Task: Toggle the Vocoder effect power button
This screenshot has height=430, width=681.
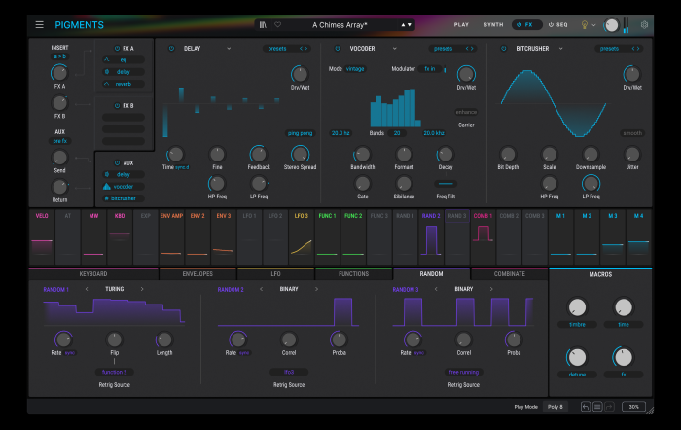Action: pyautogui.click(x=338, y=49)
